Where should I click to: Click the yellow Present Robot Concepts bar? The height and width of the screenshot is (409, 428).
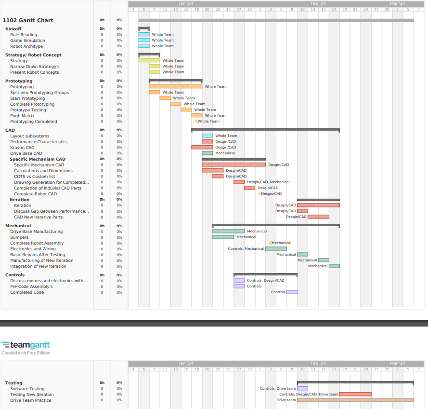click(154, 72)
